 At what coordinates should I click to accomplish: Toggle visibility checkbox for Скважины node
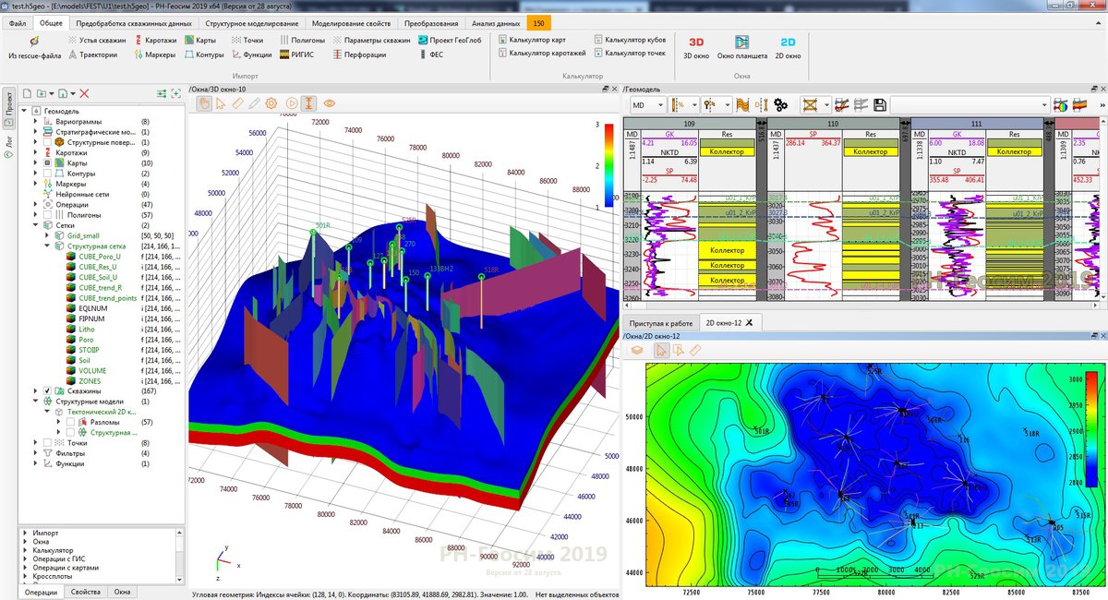pos(47,390)
